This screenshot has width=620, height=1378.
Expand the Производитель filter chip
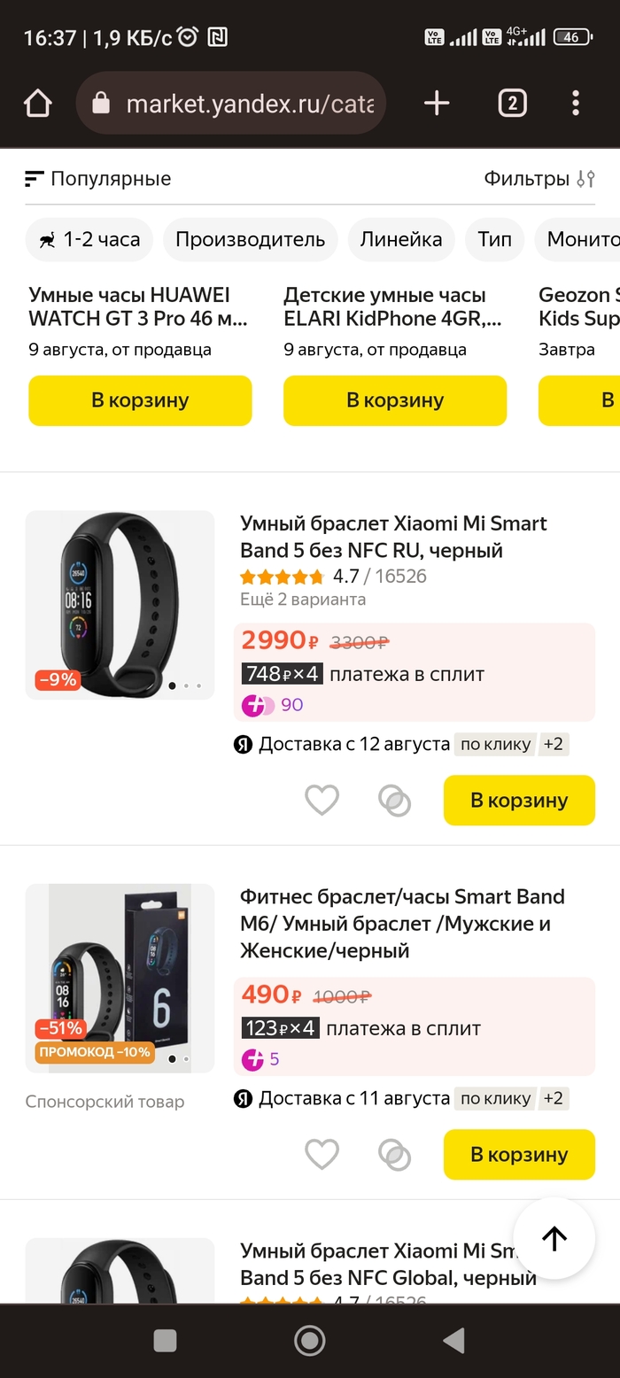250,239
